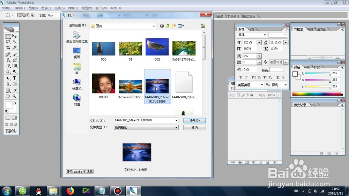Toggle Strikethrough in Character panel
Viewport: 349px width, 196px height.
[x=283, y=77]
